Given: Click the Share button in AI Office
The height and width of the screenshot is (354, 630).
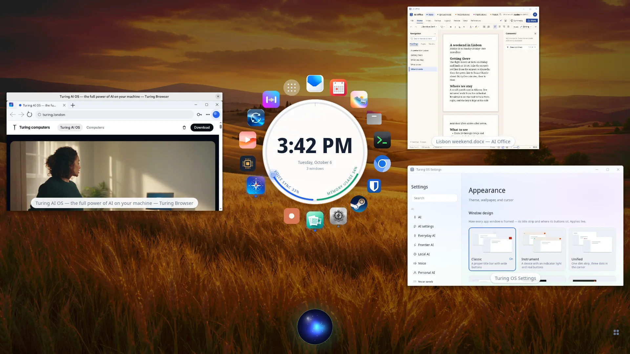Looking at the screenshot, I should click(532, 21).
